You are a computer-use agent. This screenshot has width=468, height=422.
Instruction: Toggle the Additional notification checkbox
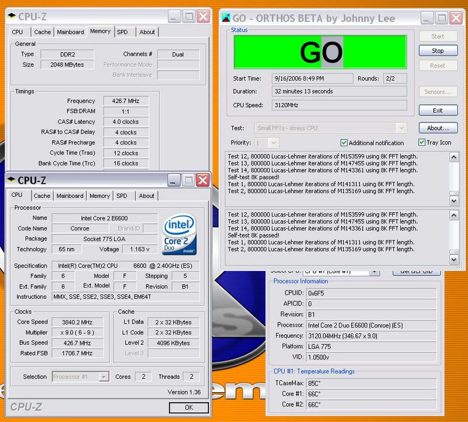[x=344, y=143]
